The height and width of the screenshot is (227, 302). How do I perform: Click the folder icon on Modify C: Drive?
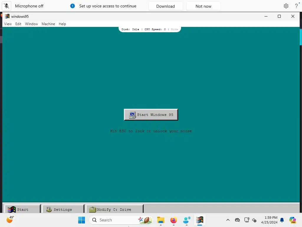coord(92,210)
